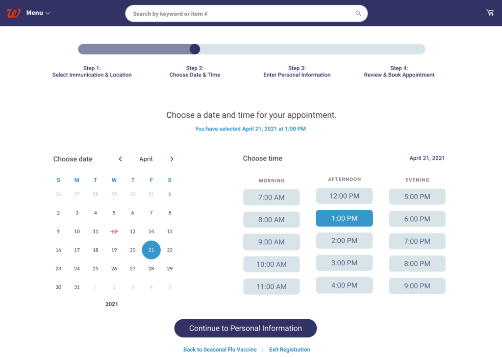Choose the 5:00 PM evening slot

(x=417, y=197)
